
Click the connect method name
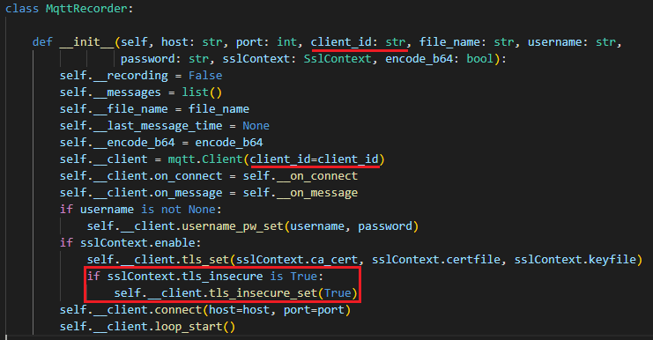[x=178, y=310]
